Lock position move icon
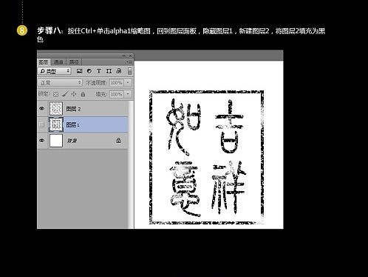Image resolution: width=368 pixels, height=277 pixels. (x=74, y=94)
